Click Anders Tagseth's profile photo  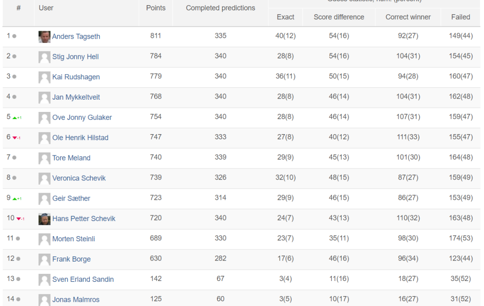(44, 37)
